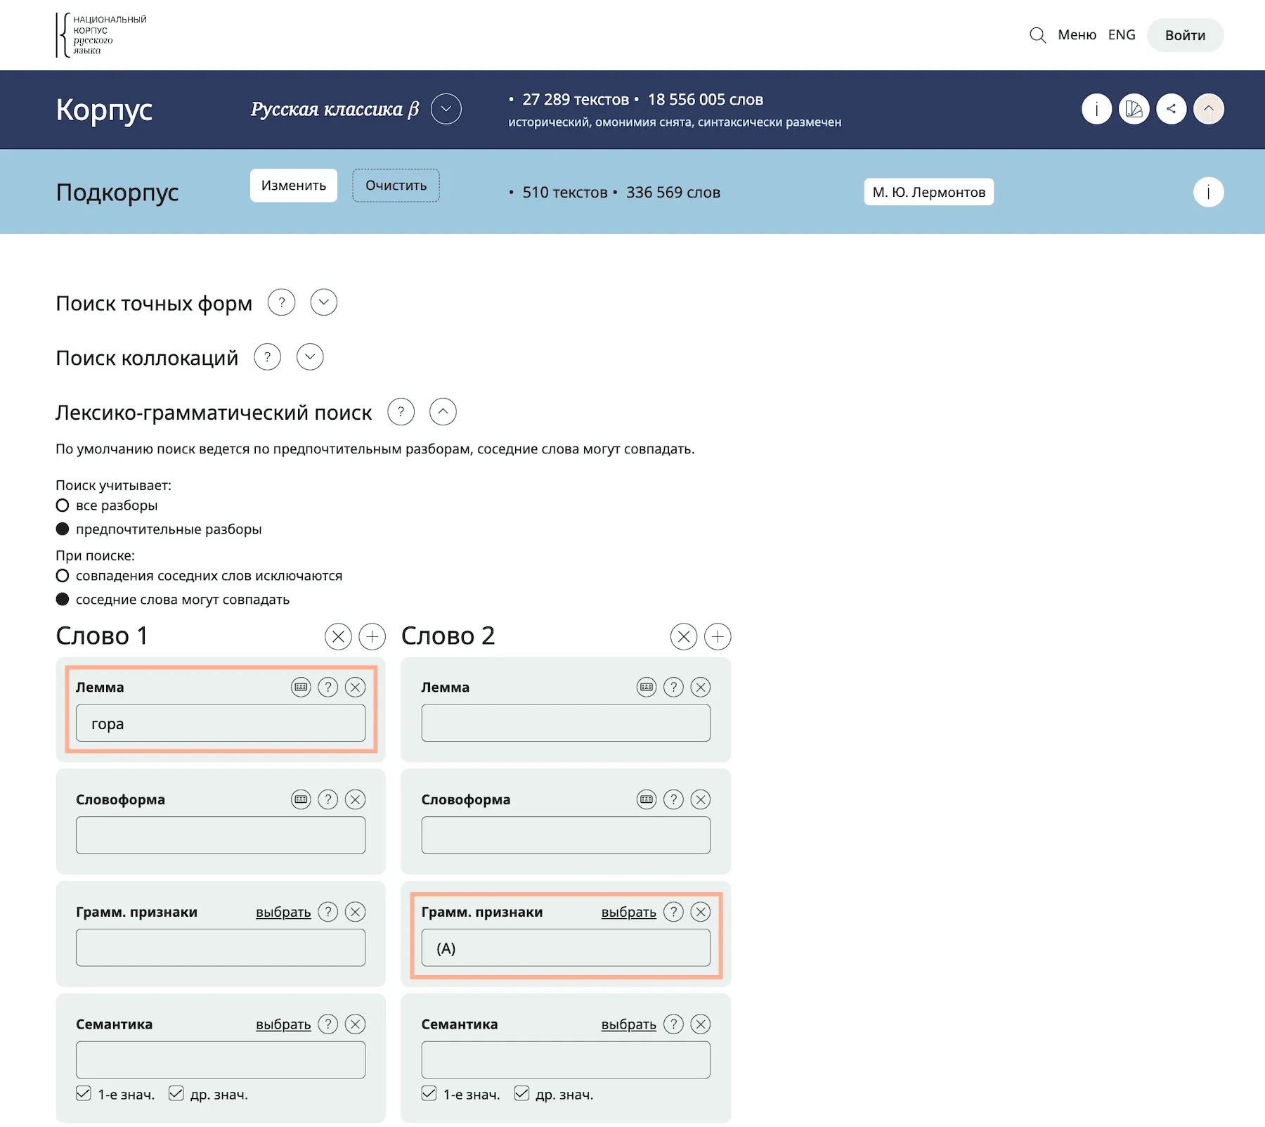Collapse corpus header with up-arrow button
1265x1127 pixels.
click(1209, 109)
